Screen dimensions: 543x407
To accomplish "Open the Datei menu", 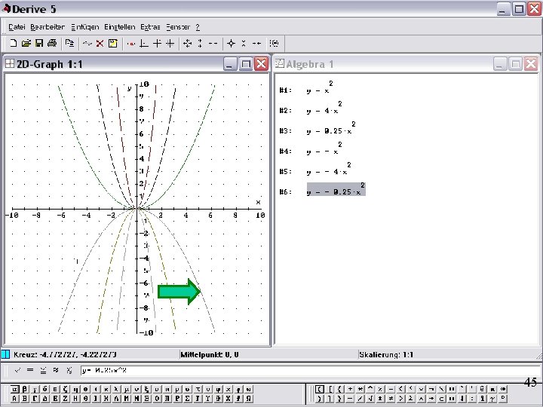I will [17, 27].
